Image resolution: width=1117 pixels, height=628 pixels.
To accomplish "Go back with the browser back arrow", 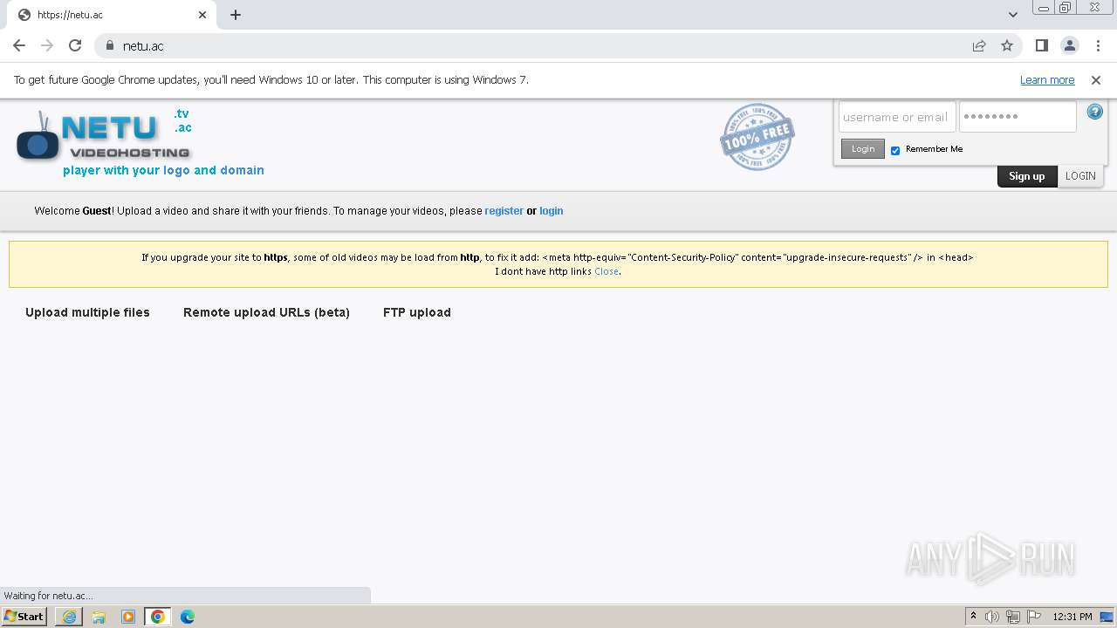I will click(x=19, y=45).
